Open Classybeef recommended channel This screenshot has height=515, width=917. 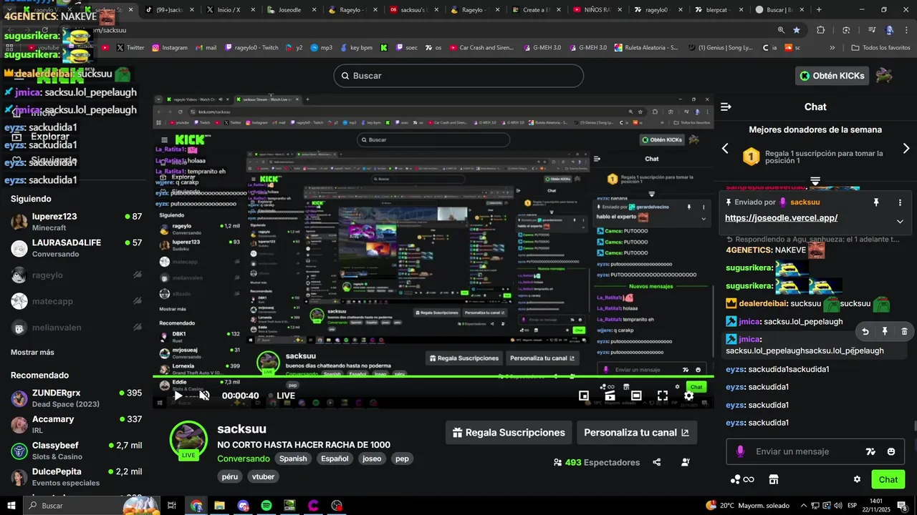point(76,451)
